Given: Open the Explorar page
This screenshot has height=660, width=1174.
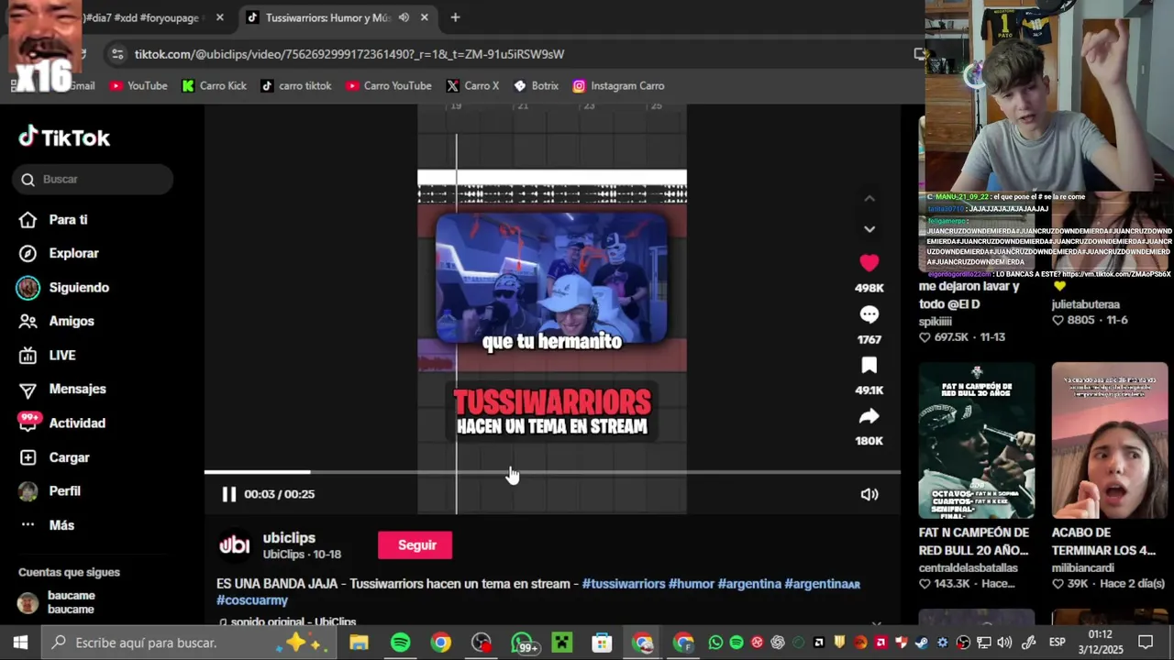Looking at the screenshot, I should click(60, 253).
